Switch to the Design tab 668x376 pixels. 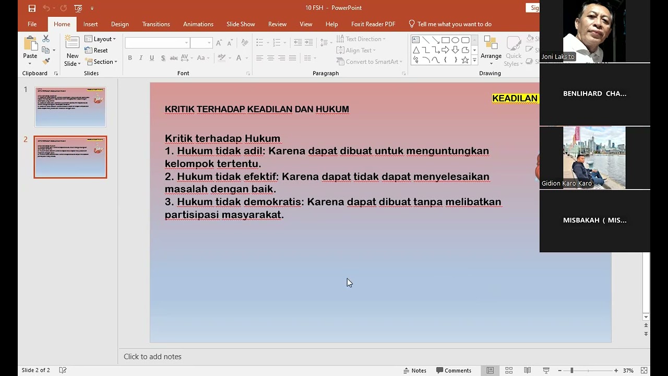[120, 24]
